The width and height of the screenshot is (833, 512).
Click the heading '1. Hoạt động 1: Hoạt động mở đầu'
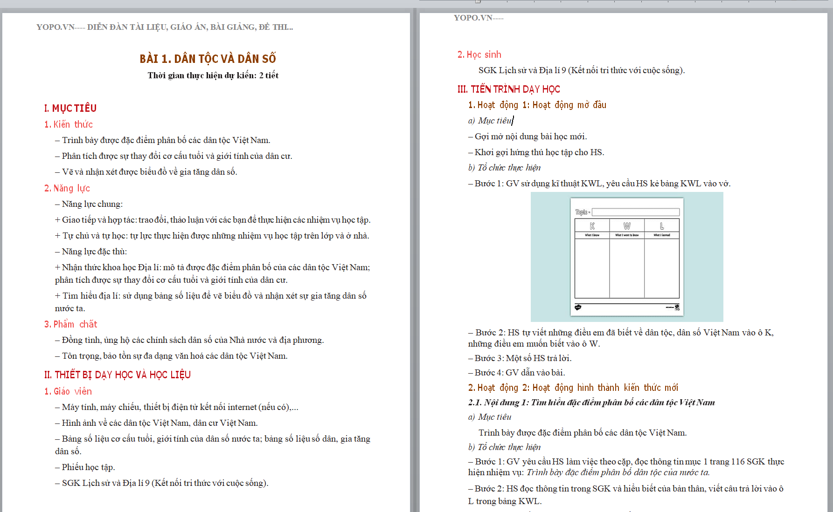click(537, 105)
